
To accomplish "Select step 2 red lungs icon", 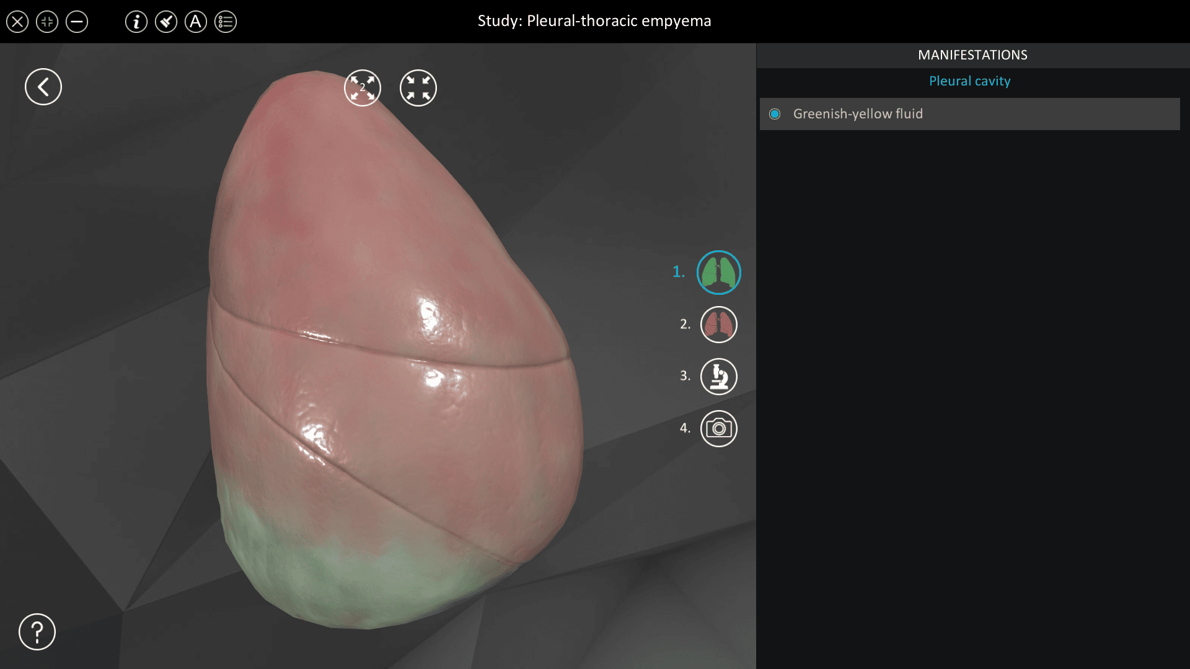I will point(719,325).
